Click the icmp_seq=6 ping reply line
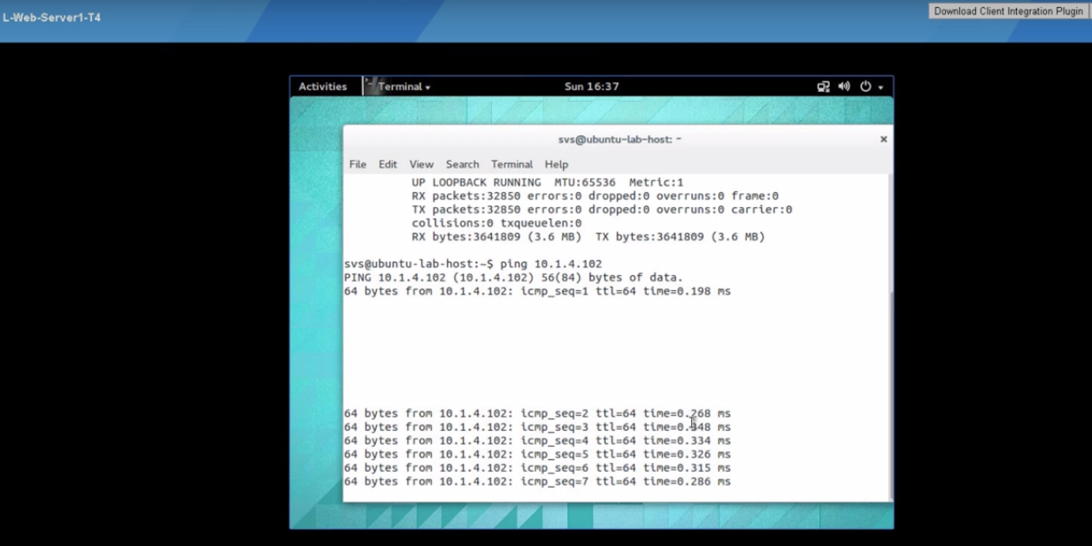This screenshot has height=546, width=1092. (x=537, y=468)
